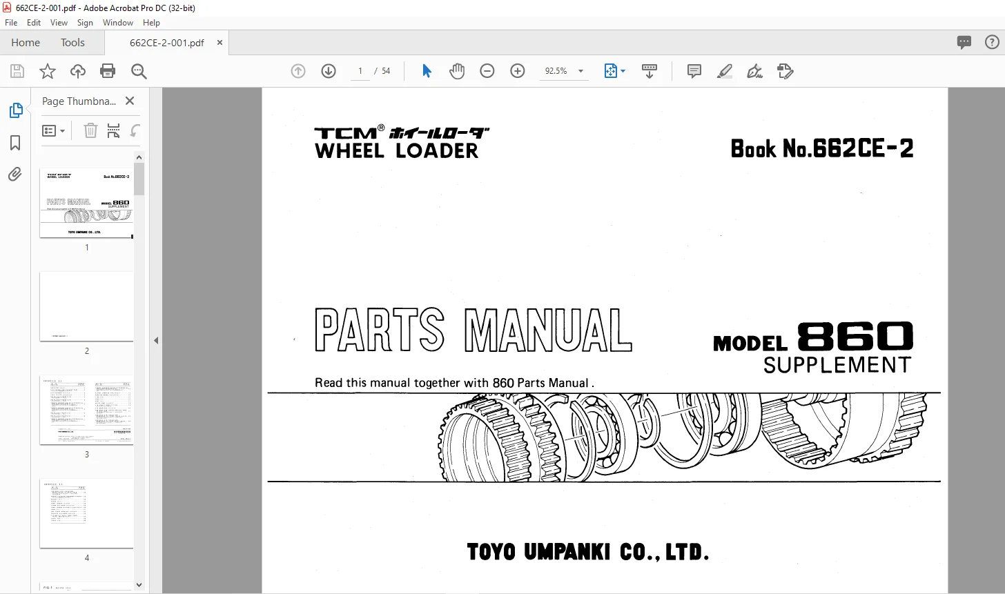Bookmark this file with the star icon

coord(48,71)
